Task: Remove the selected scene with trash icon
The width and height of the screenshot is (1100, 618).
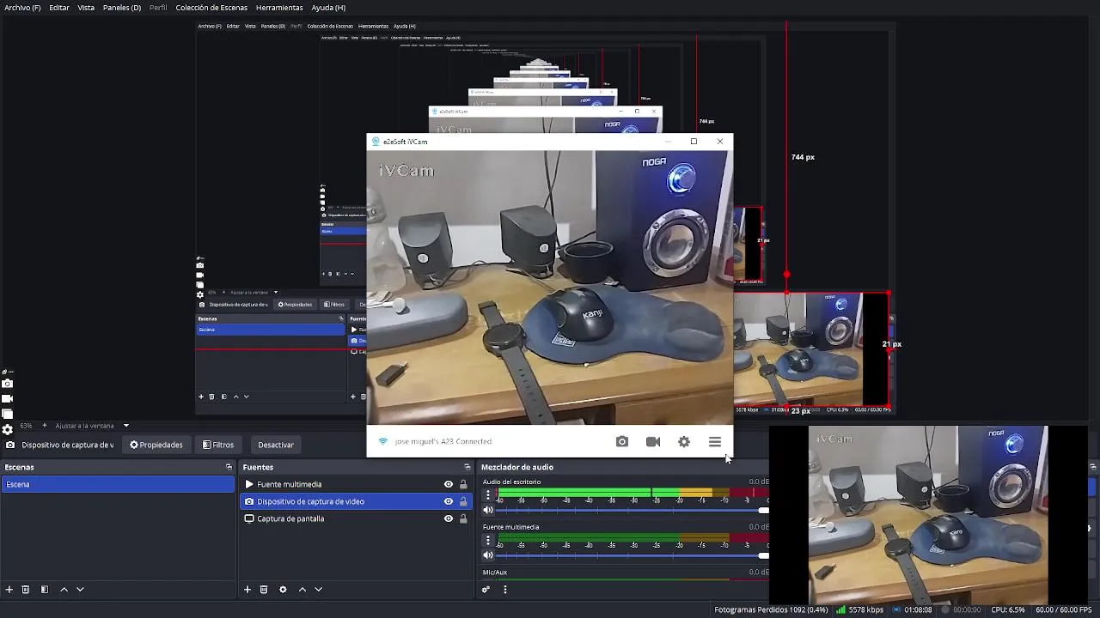Action: [x=26, y=590]
